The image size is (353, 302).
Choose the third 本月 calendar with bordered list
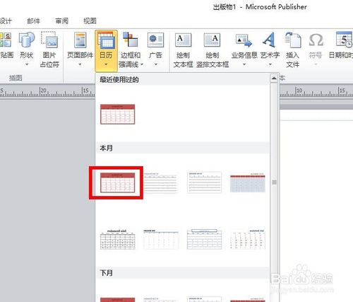(204, 182)
